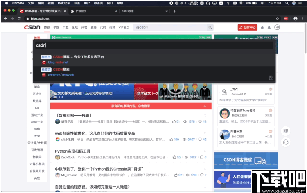Open 博客 in CSDN navigation
307x193 pixels.
pyautogui.click(x=47, y=27)
